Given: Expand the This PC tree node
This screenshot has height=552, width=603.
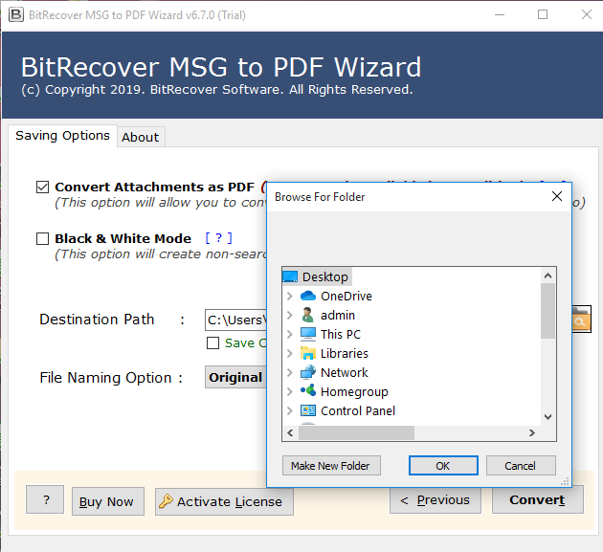Looking at the screenshot, I should (290, 334).
